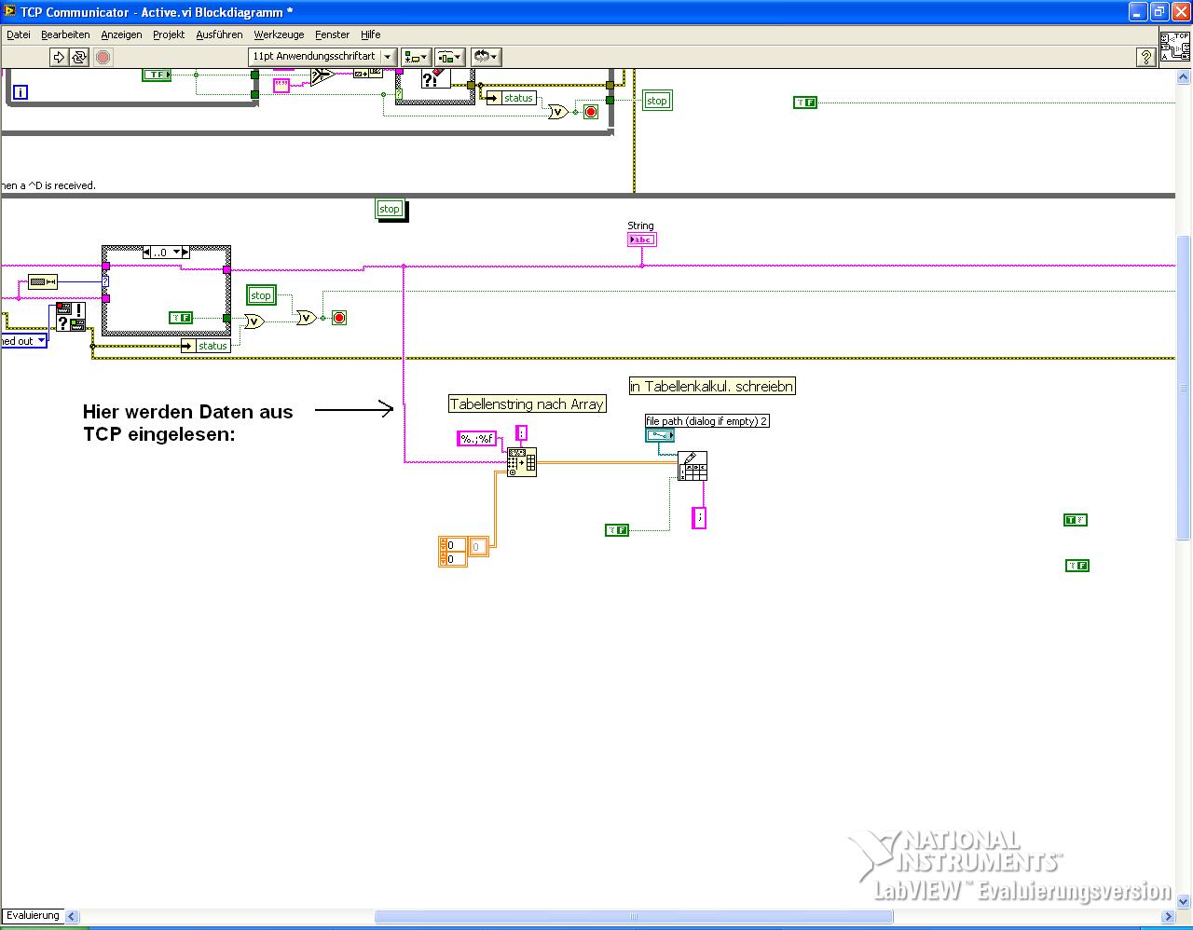Toggle the False constant wired to Write To Spreadsheet
The image size is (1193, 930).
pos(617,530)
